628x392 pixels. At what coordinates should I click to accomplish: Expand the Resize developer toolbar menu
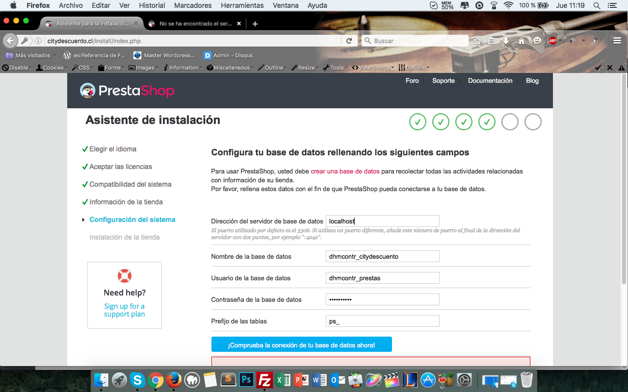coord(305,68)
